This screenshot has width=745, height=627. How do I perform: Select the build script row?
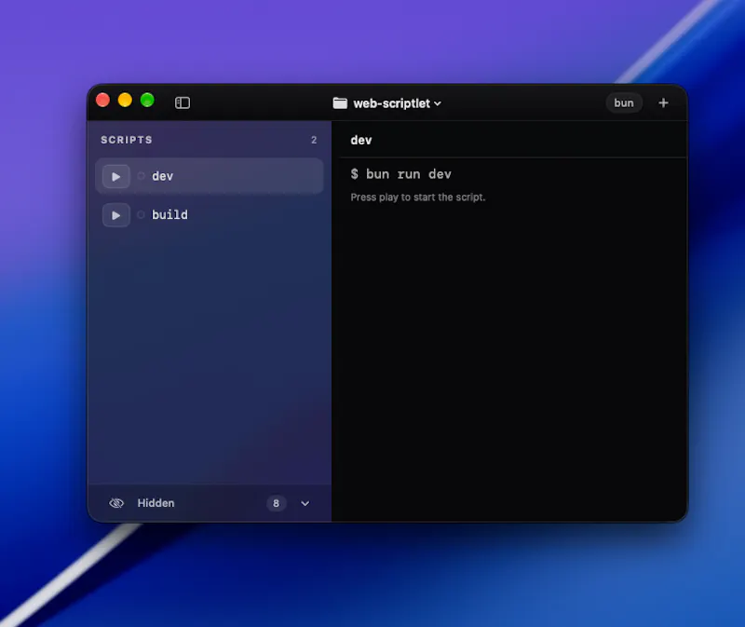(209, 215)
